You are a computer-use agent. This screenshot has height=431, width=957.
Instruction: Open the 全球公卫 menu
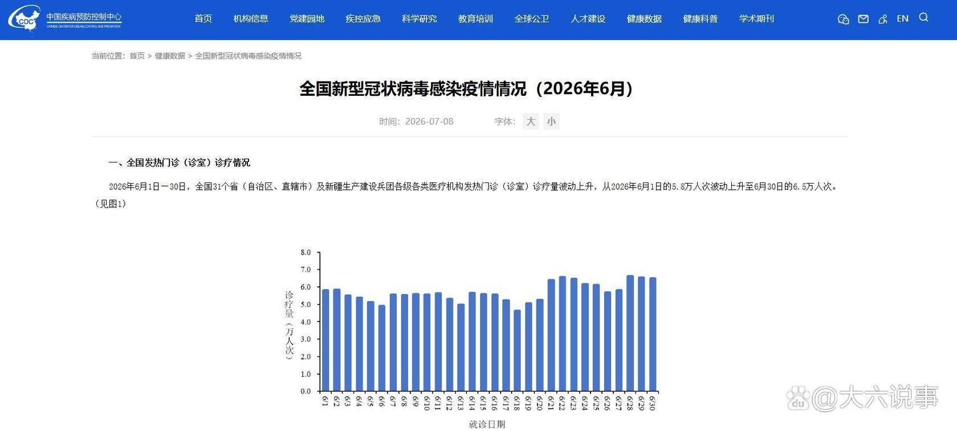pos(532,19)
